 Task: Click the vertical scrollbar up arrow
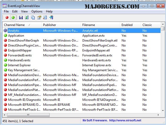pyautogui.click(x=163, y=24)
